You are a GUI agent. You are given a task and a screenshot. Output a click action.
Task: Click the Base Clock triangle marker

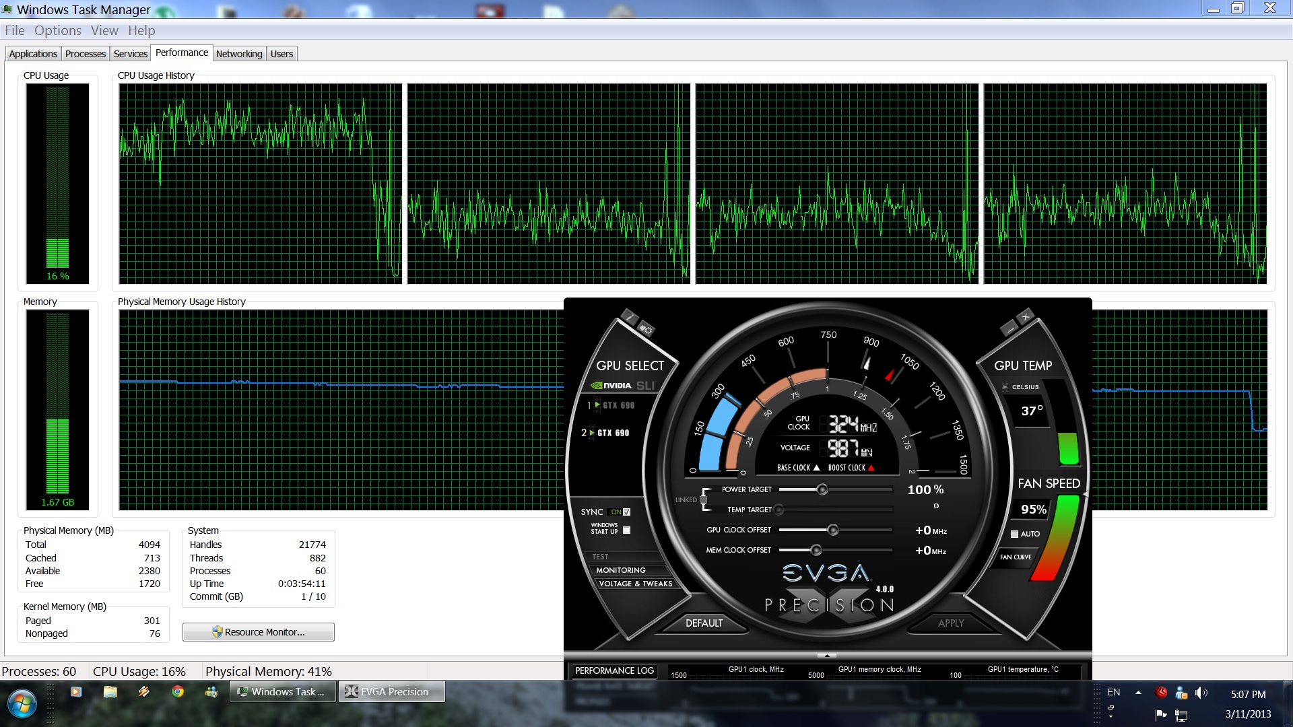[x=816, y=468]
